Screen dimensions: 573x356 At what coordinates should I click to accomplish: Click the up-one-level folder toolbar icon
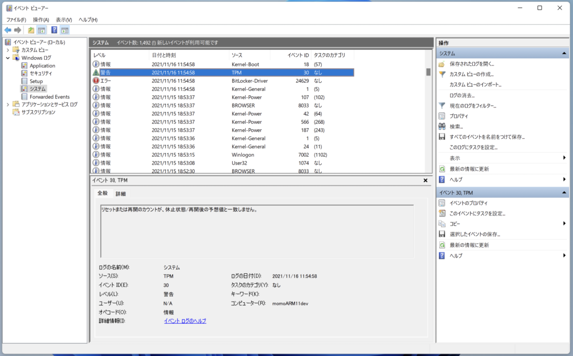pyautogui.click(x=31, y=30)
